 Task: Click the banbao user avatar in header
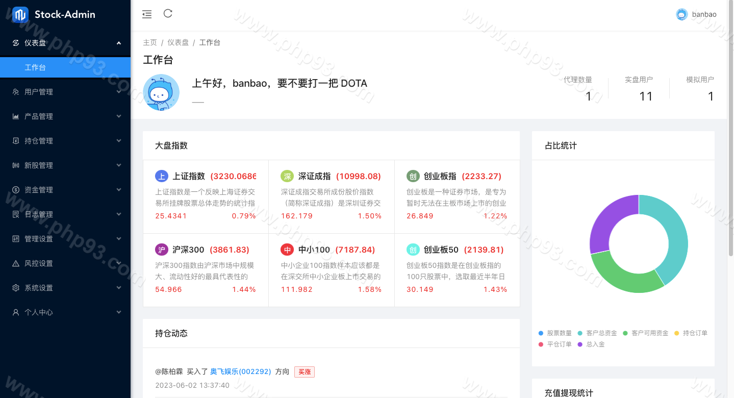681,14
